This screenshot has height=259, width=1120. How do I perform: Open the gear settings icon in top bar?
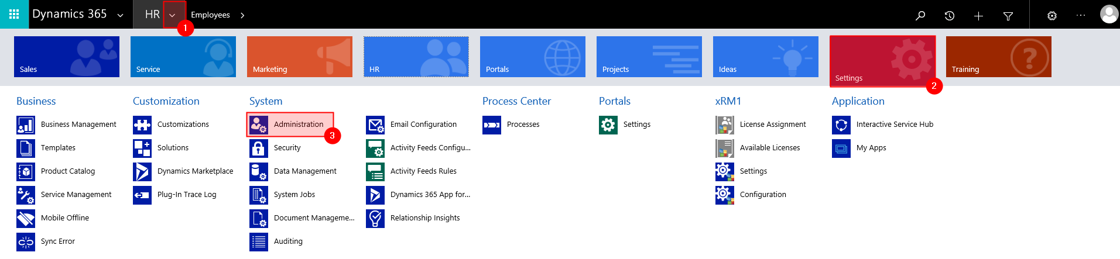[1052, 16]
